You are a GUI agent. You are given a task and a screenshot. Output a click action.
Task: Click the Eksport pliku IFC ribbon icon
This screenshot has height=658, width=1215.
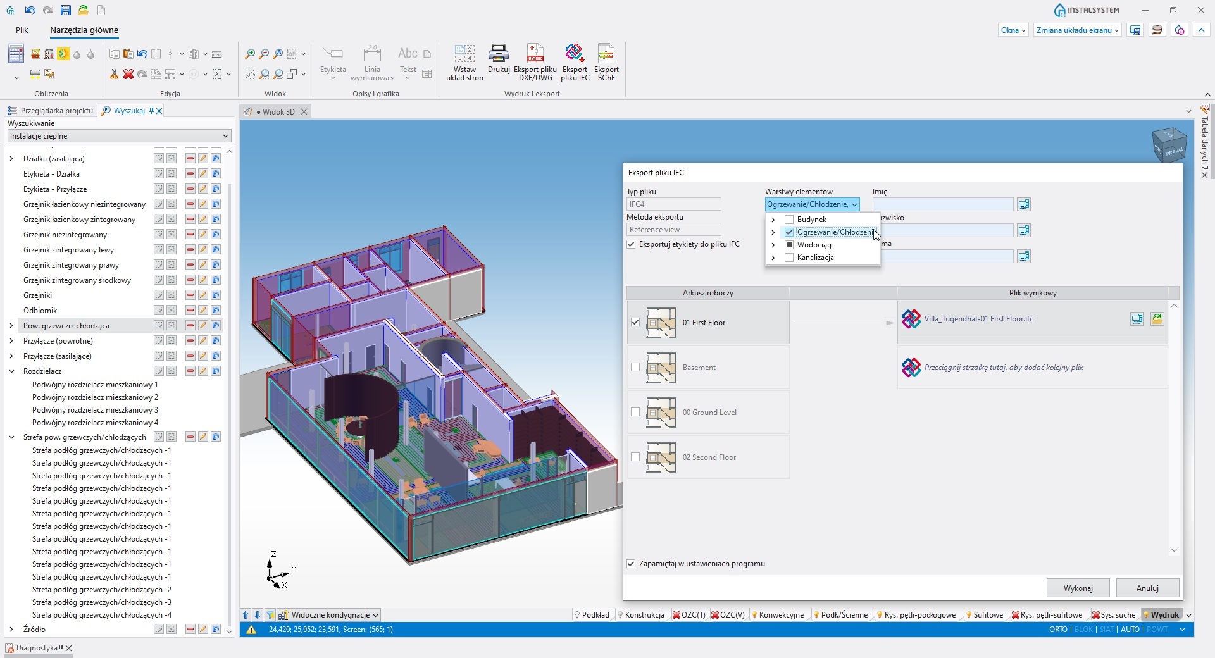point(575,53)
